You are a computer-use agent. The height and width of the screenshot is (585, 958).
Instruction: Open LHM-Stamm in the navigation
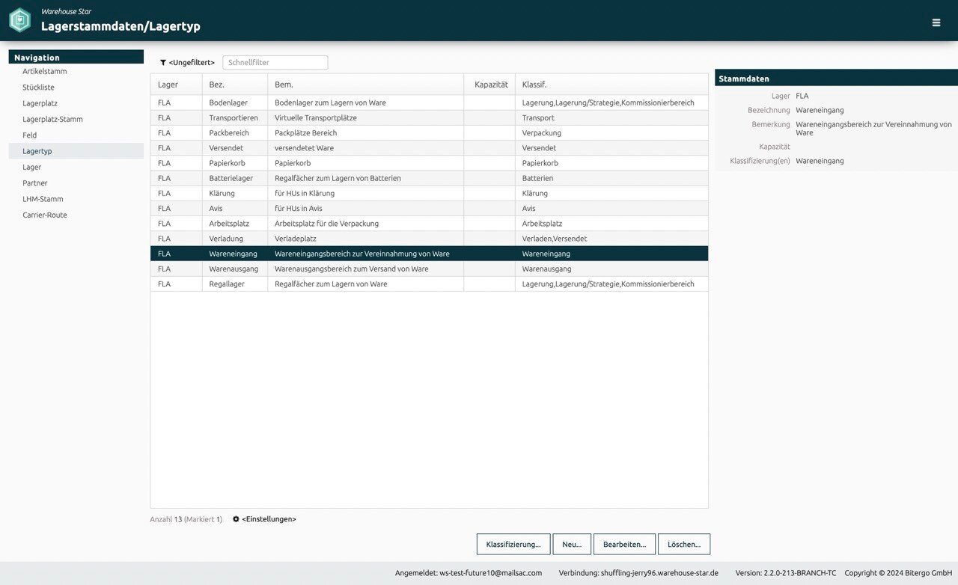(x=43, y=199)
